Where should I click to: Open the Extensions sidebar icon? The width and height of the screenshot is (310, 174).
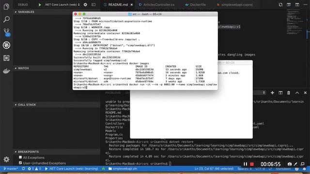[x=6, y=58]
